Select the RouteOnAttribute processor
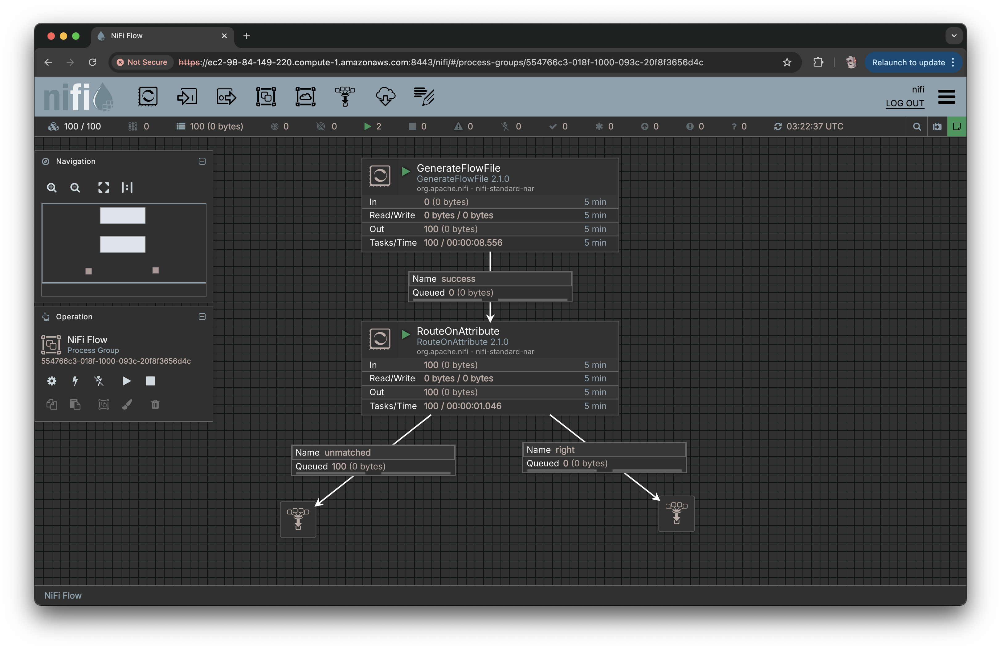This screenshot has height=651, width=1001. (490, 368)
